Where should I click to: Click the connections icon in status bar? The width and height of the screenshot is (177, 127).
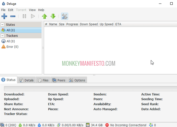click(2, 125)
